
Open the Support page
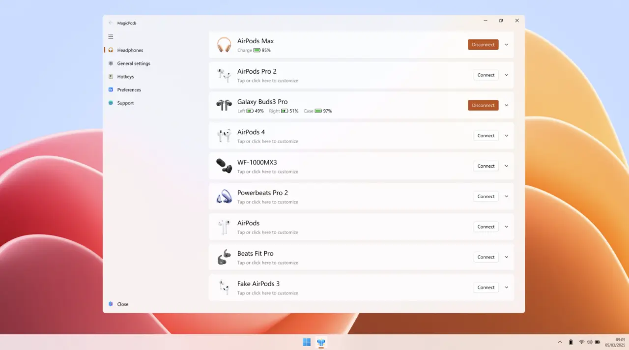[x=125, y=103]
